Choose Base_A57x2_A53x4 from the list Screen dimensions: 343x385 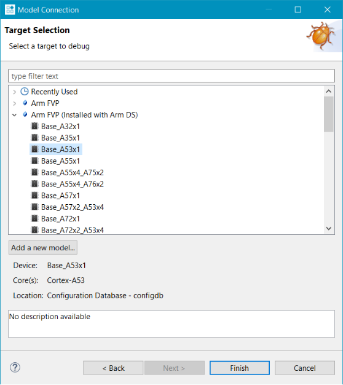pyautogui.click(x=73, y=207)
